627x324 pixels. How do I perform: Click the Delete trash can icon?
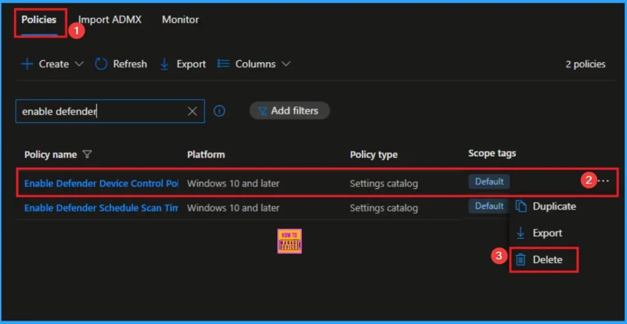point(520,260)
